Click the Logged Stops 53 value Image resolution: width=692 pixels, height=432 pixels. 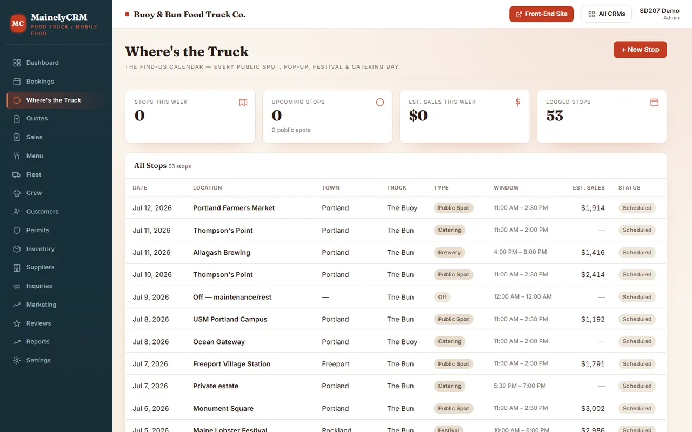[x=555, y=116]
